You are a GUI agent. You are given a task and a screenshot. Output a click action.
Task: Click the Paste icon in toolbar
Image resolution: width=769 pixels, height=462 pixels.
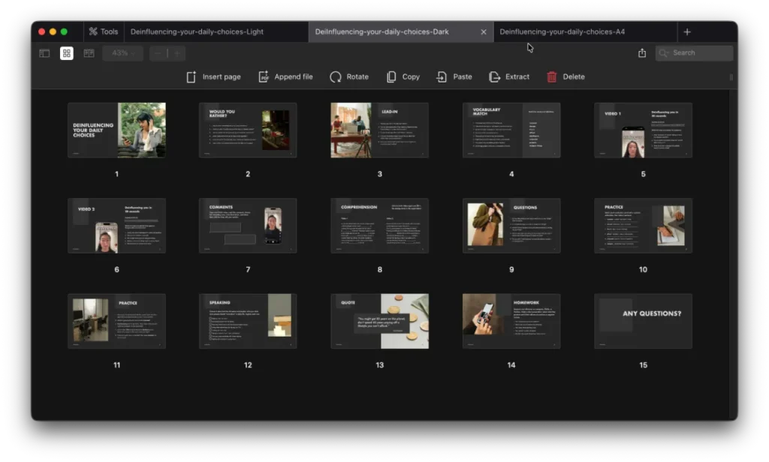pyautogui.click(x=442, y=76)
